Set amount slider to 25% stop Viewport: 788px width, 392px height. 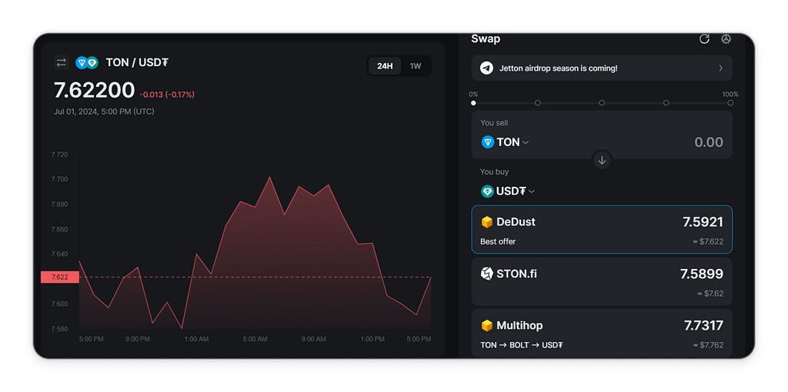click(x=538, y=103)
